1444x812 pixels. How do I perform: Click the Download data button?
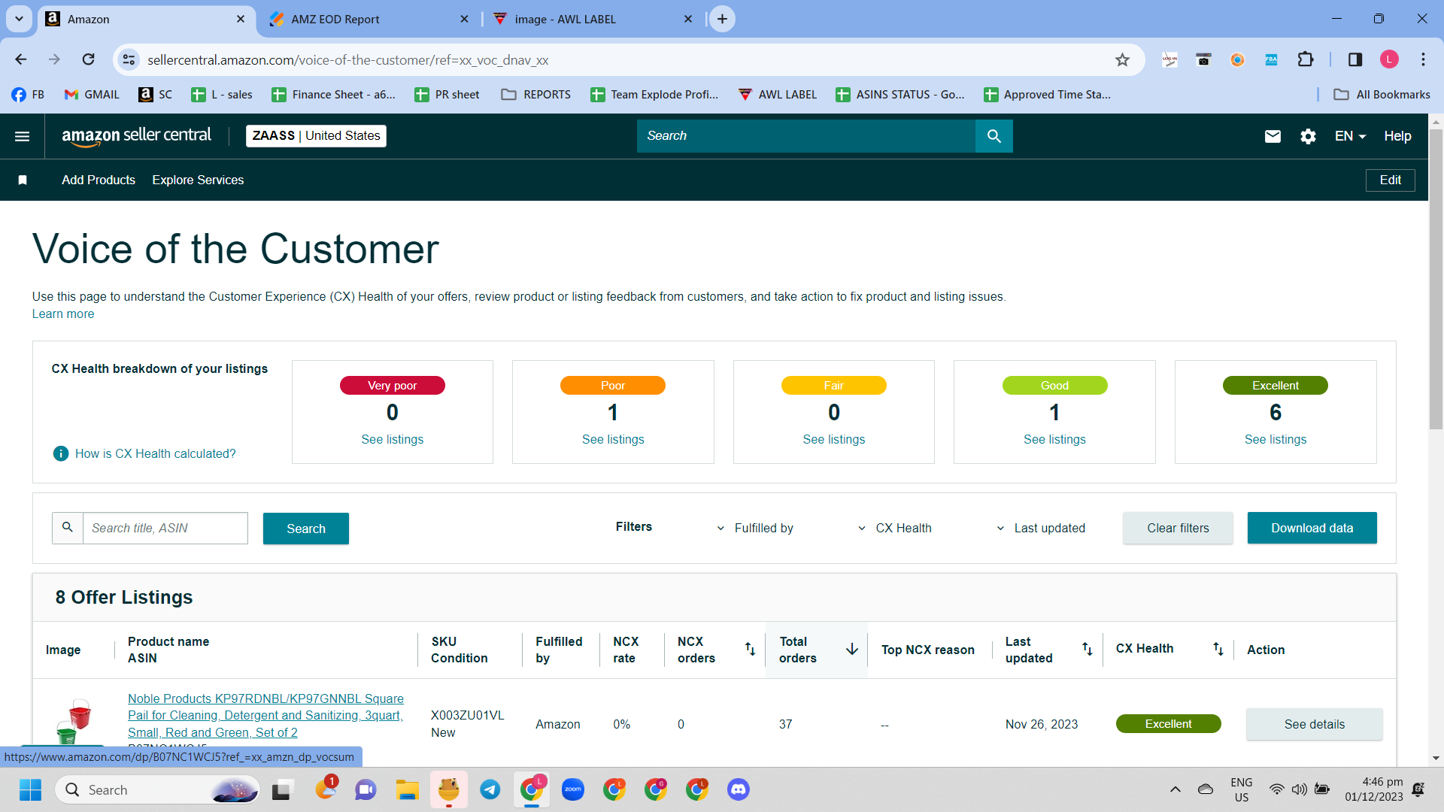click(1312, 528)
